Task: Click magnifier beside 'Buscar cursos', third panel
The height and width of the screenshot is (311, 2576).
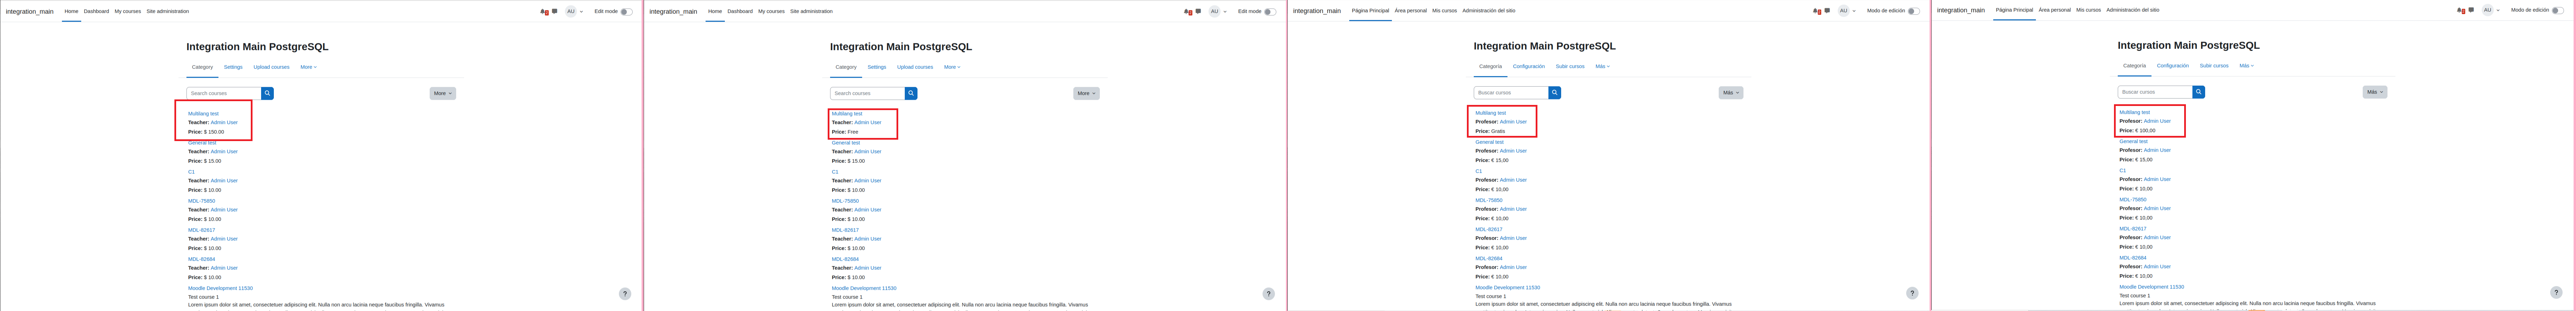Action: pyautogui.click(x=1555, y=93)
